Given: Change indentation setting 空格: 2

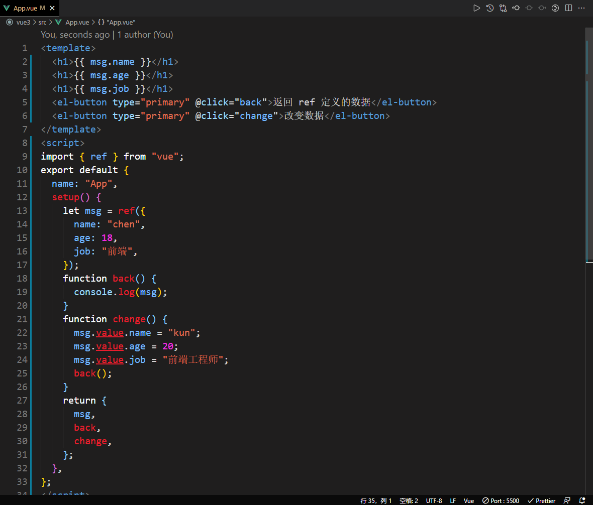Looking at the screenshot, I should [409, 500].
